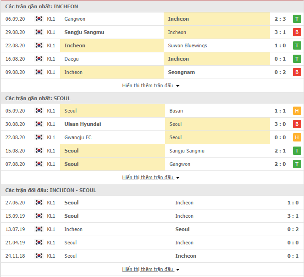304x277 pixels.
Task: Click the green T badge for Daegu–Incheon
Action: [297, 59]
